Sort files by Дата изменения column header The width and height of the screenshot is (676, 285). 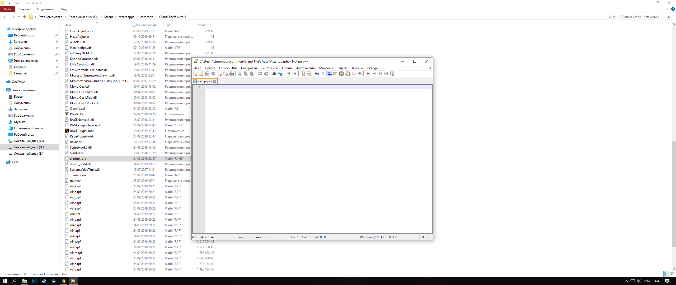[x=145, y=25]
